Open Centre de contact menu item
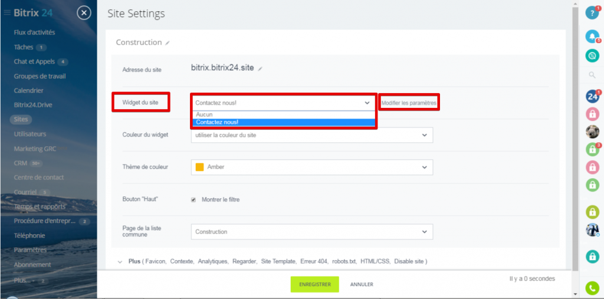This screenshot has width=604, height=299. pyautogui.click(x=39, y=178)
